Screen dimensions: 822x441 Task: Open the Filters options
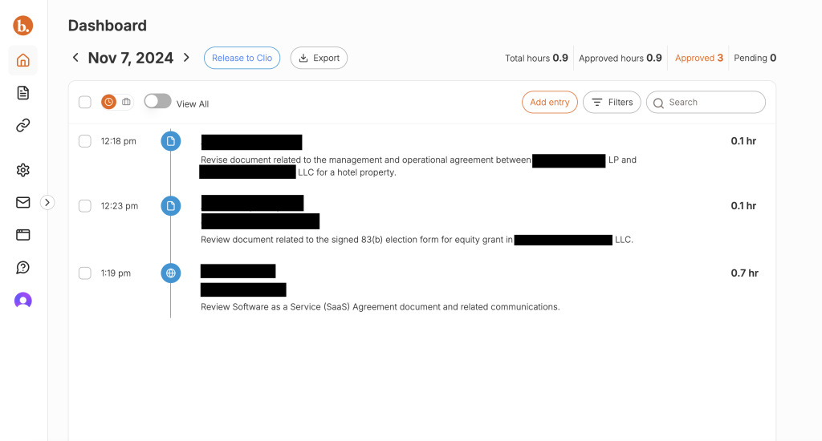[612, 102]
